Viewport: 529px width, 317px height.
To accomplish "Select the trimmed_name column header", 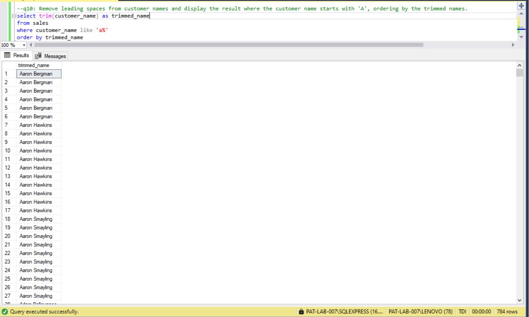I will click(39, 65).
